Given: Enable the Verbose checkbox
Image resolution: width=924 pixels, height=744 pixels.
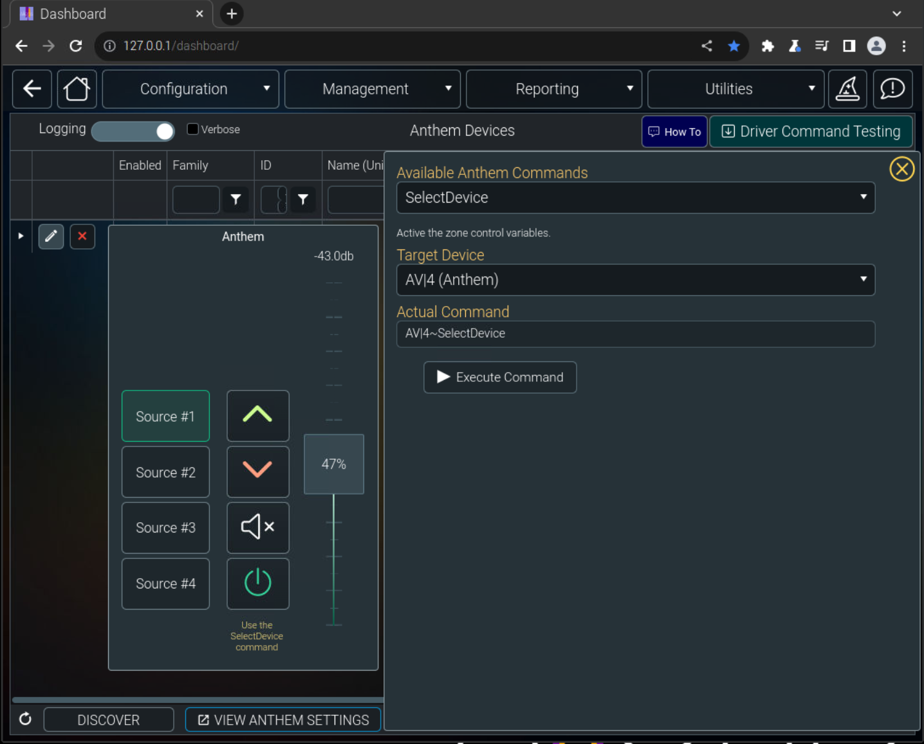Looking at the screenshot, I should point(192,129).
